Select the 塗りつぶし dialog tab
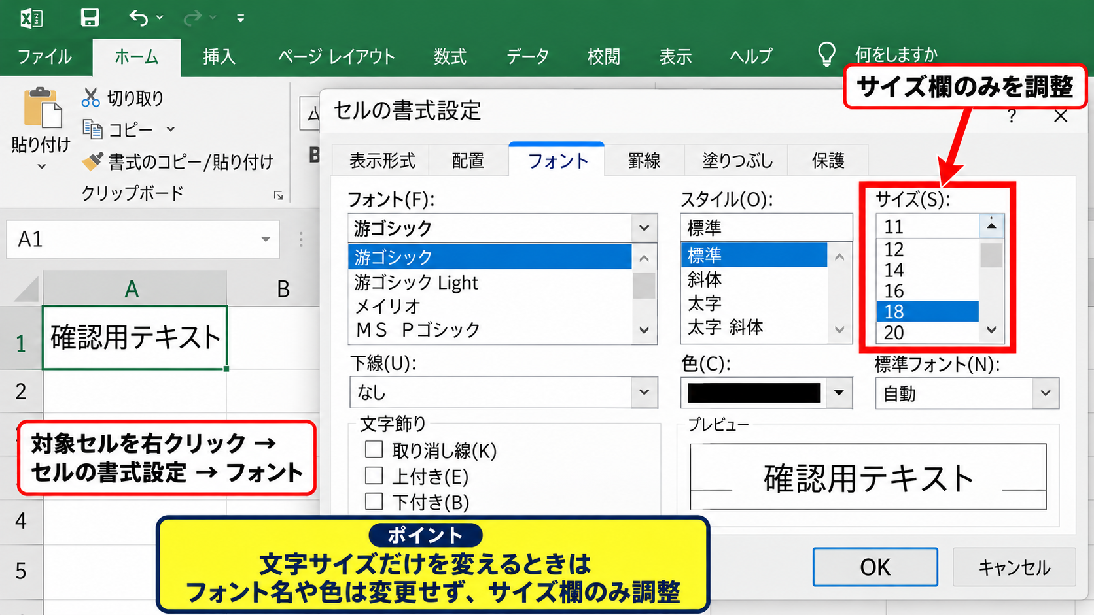1094x615 pixels. tap(737, 161)
